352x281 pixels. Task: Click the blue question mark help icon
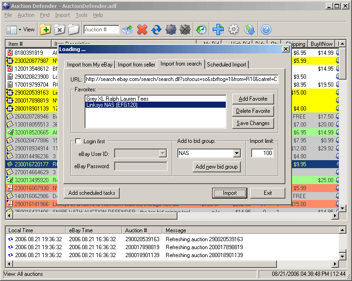(266, 30)
